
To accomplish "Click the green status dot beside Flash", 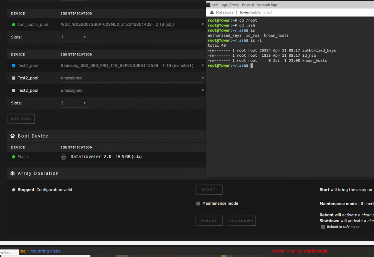I will pos(13,157).
